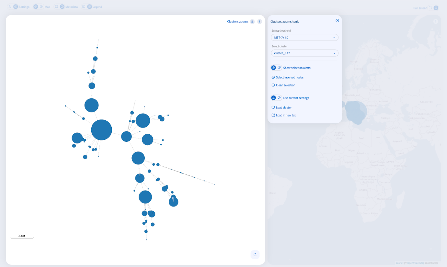Click the Load cluster monitor icon
Screen dimensions: 447x267
[273, 107]
